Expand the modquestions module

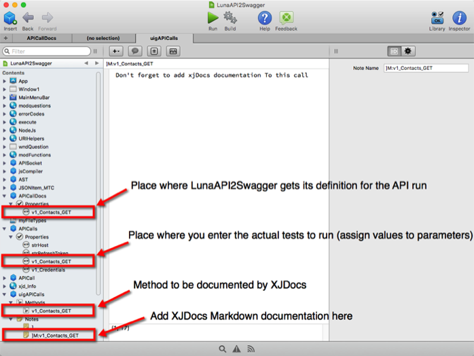(5, 105)
